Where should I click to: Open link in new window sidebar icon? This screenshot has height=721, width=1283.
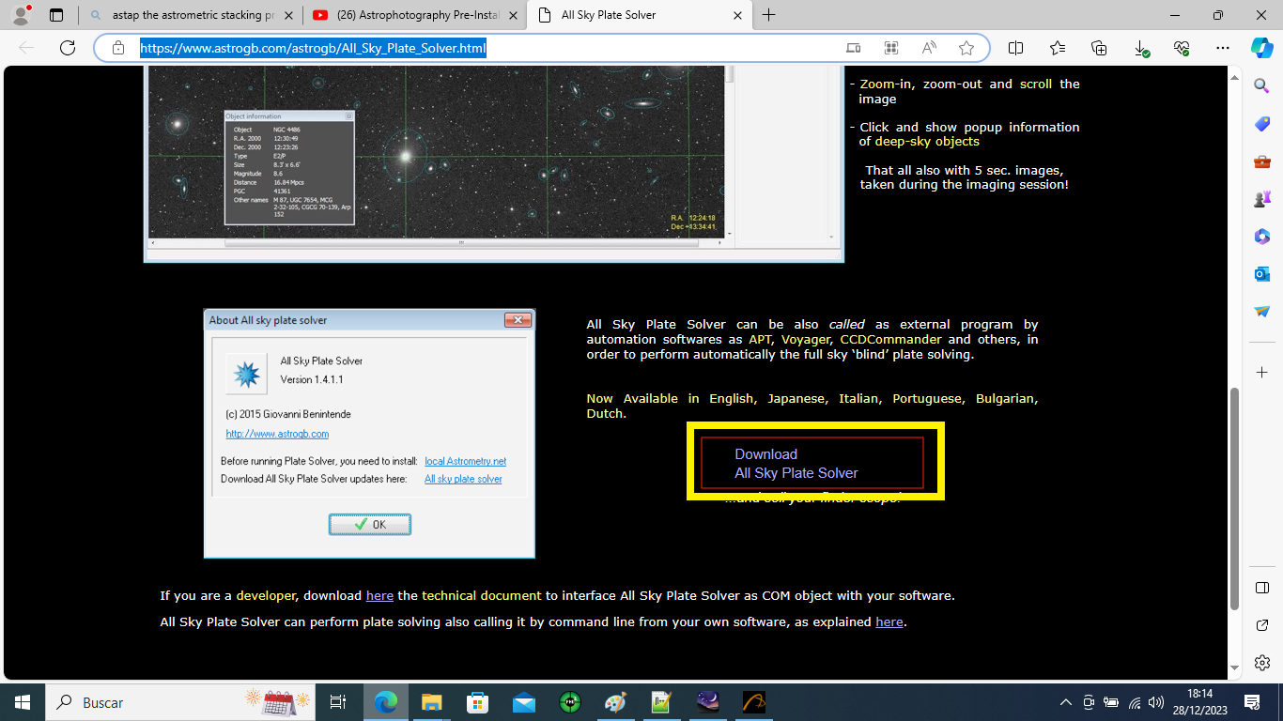pyautogui.click(x=1261, y=625)
